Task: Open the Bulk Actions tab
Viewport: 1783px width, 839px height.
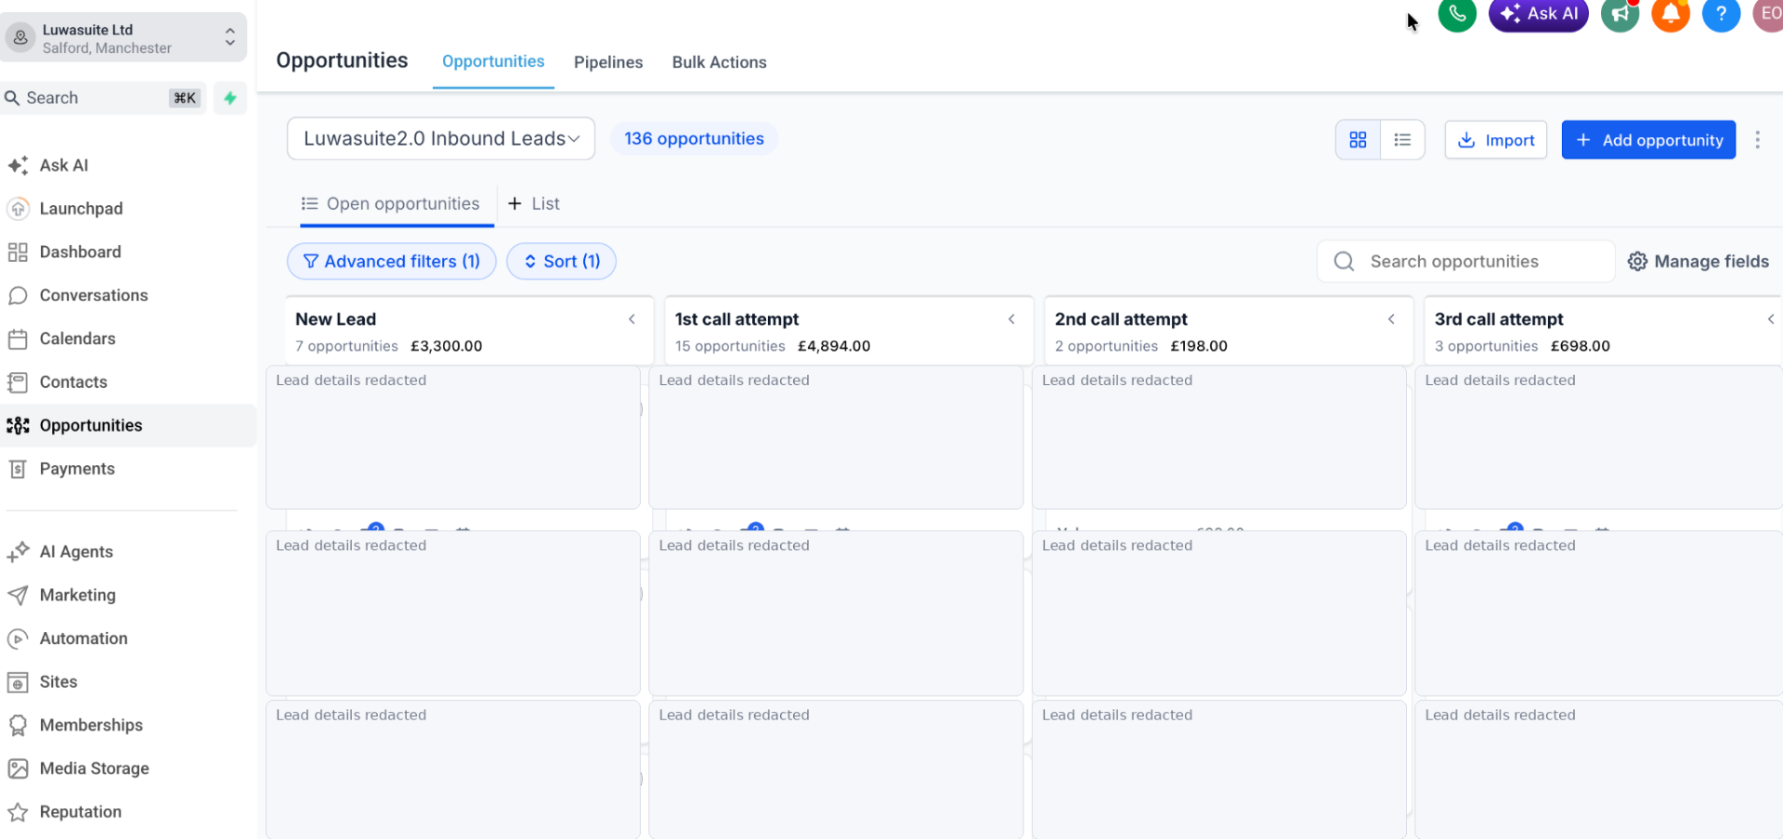Action: point(720,62)
